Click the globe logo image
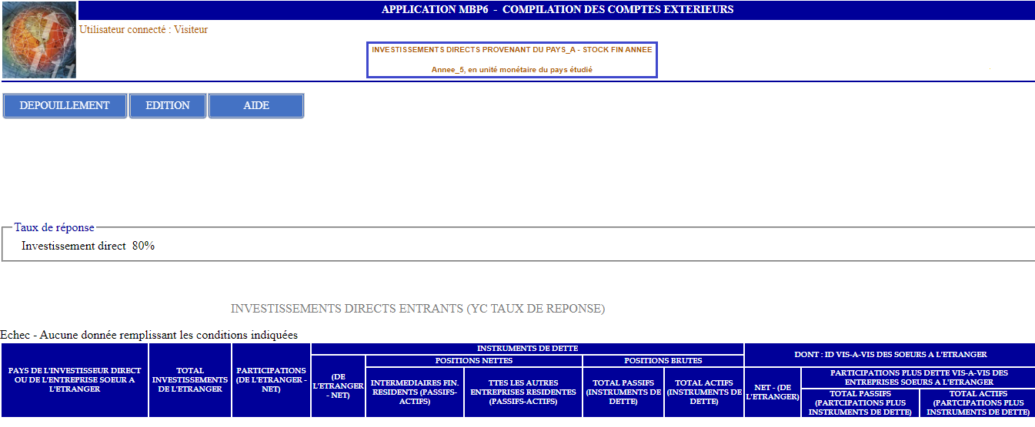The image size is (1035, 427). pos(39,40)
